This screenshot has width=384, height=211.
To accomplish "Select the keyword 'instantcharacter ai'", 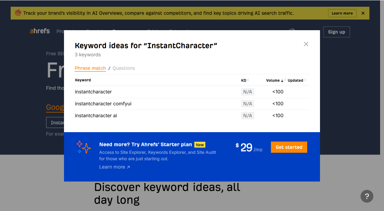I will [96, 115].
